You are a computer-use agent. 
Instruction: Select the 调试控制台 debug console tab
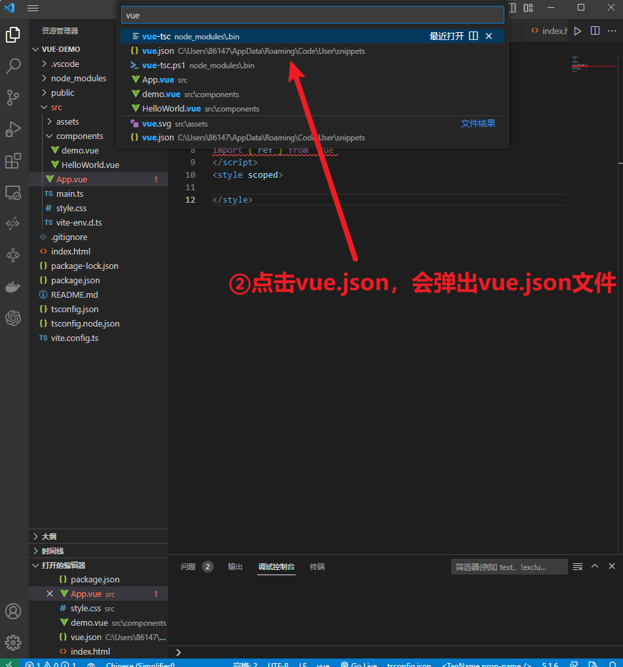click(277, 567)
